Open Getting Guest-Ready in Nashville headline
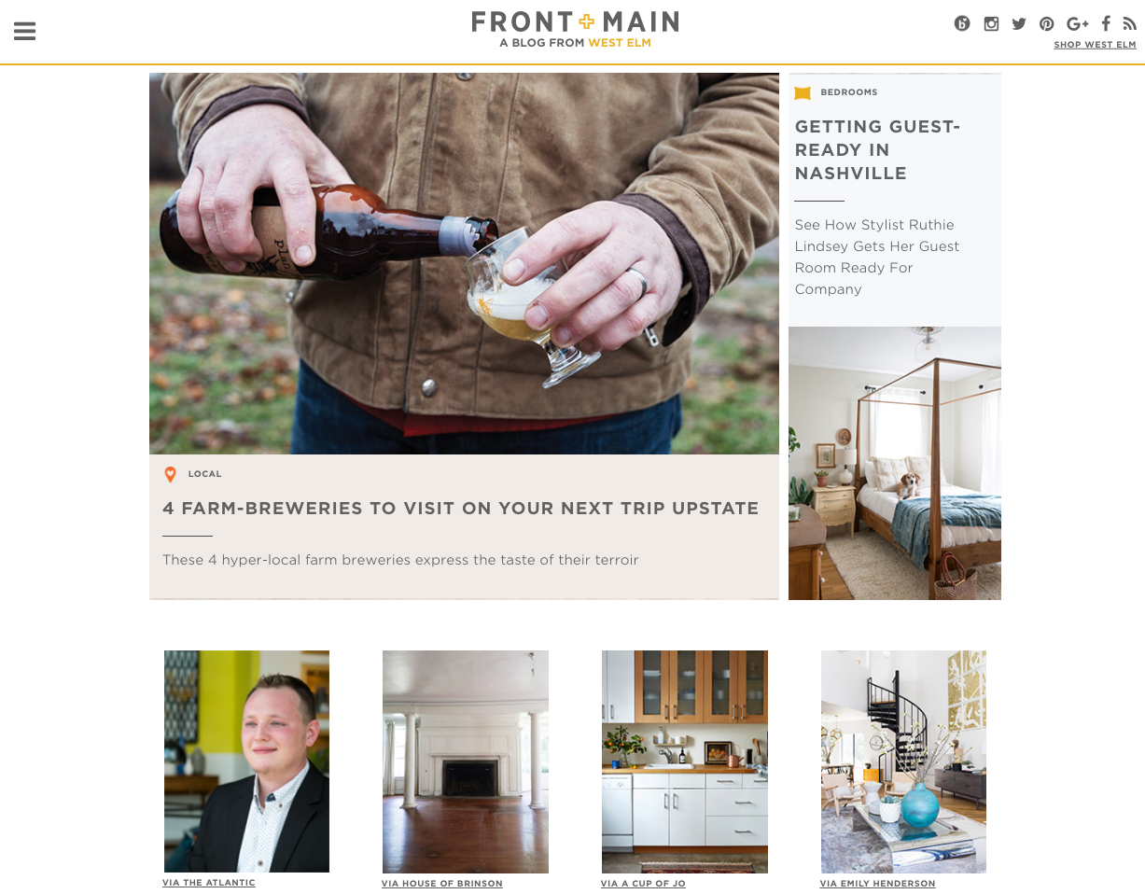This screenshot has width=1145, height=894. (877, 149)
